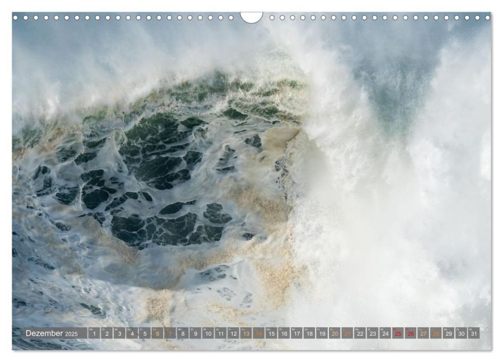
Task: Select day 4 in the date strip
Action: (x=132, y=334)
